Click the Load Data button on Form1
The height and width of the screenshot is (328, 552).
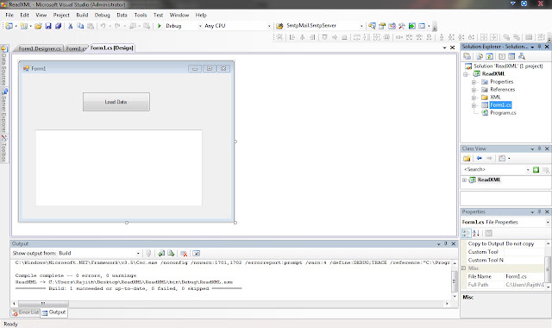click(116, 102)
